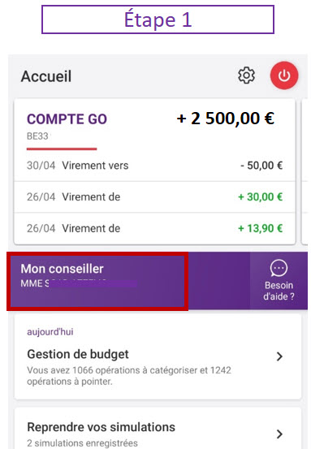
Task: View the 26/04 transfer of +30,00 €
Action: click(154, 197)
